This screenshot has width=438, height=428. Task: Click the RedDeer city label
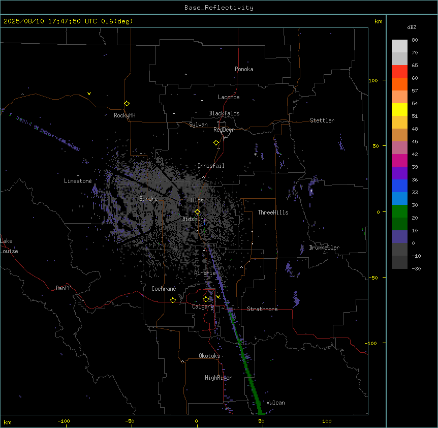pyautogui.click(x=224, y=130)
